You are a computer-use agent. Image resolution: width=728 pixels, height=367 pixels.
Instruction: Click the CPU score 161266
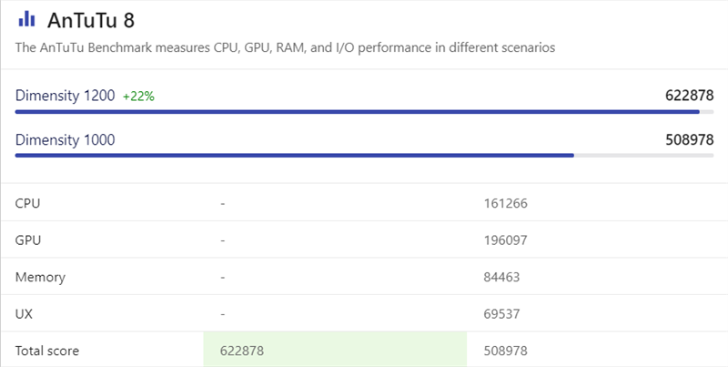coord(506,203)
